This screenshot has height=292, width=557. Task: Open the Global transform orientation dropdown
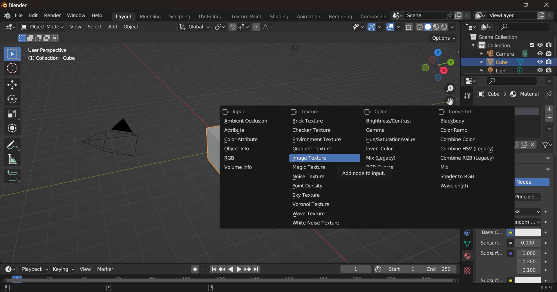(x=194, y=27)
